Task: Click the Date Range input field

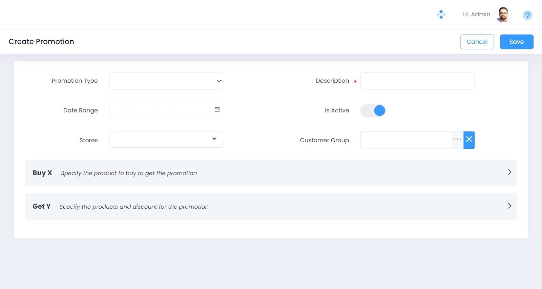Action: coord(161,110)
